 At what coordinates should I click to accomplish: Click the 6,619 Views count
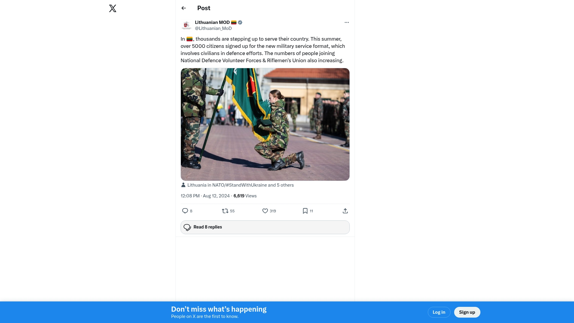[245, 196]
